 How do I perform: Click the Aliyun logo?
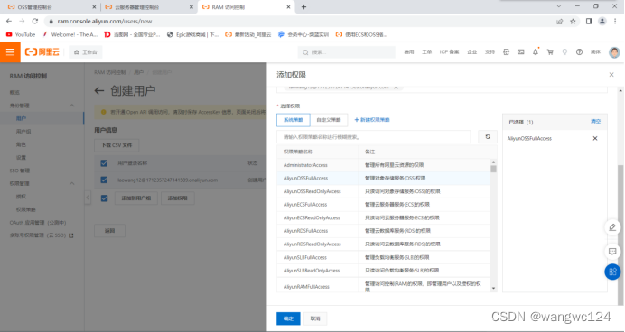pos(42,52)
